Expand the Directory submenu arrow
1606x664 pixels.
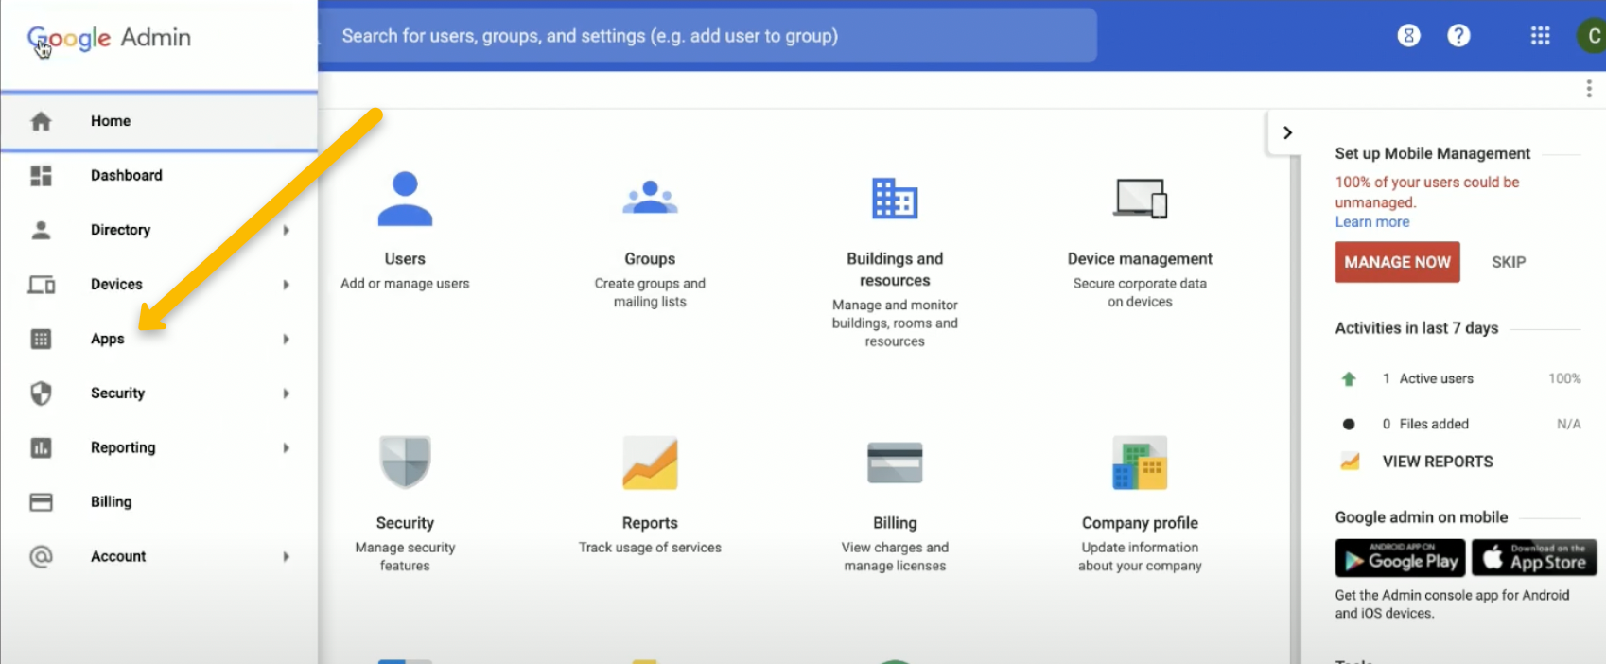pos(286,230)
